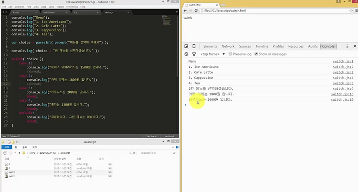This screenshot has height=192, width=358.
Task: Click the Explorer search magnifier icon
Action: tap(174, 153)
